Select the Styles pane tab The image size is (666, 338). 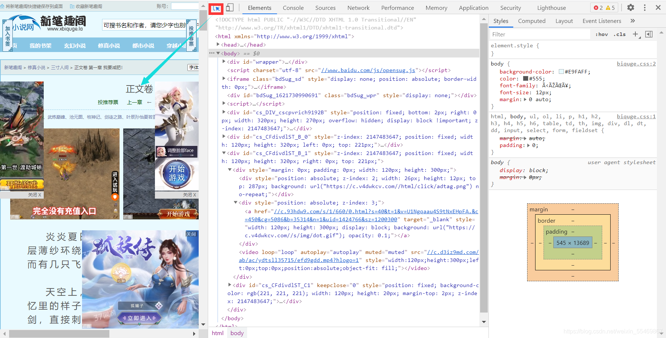pyautogui.click(x=501, y=21)
